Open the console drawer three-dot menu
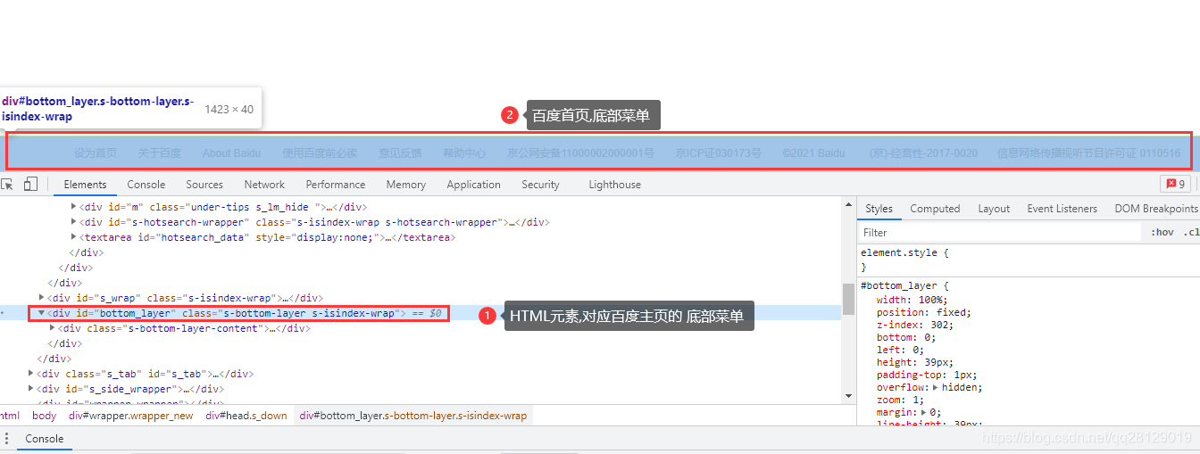 coord(7,439)
